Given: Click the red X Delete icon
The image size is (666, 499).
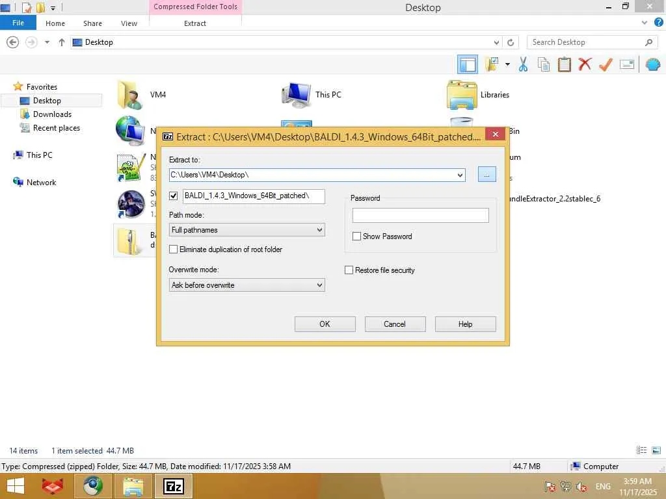Looking at the screenshot, I should pos(585,64).
